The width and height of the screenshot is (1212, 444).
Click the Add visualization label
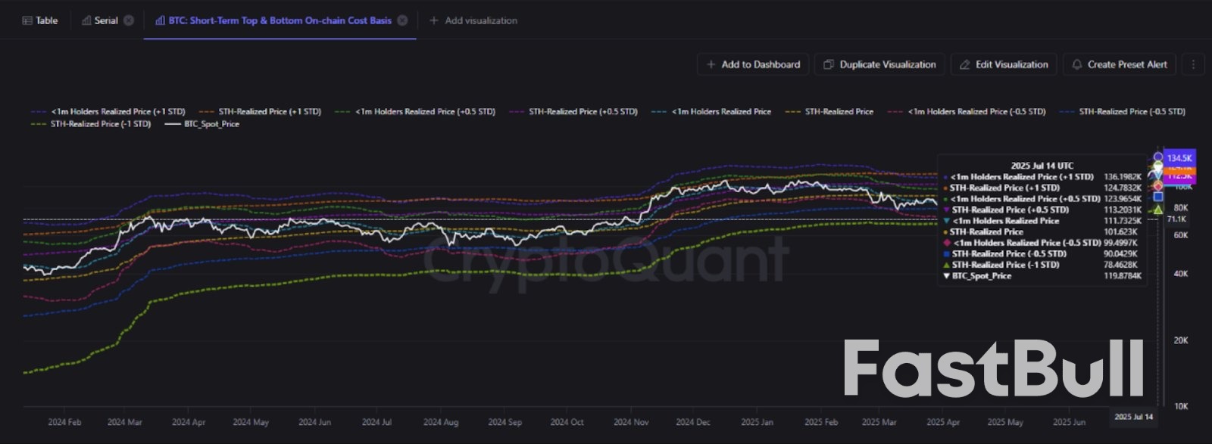click(x=481, y=20)
